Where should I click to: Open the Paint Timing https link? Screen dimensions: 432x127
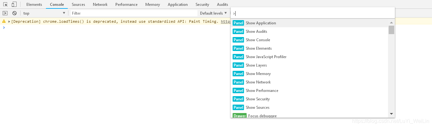(225, 22)
